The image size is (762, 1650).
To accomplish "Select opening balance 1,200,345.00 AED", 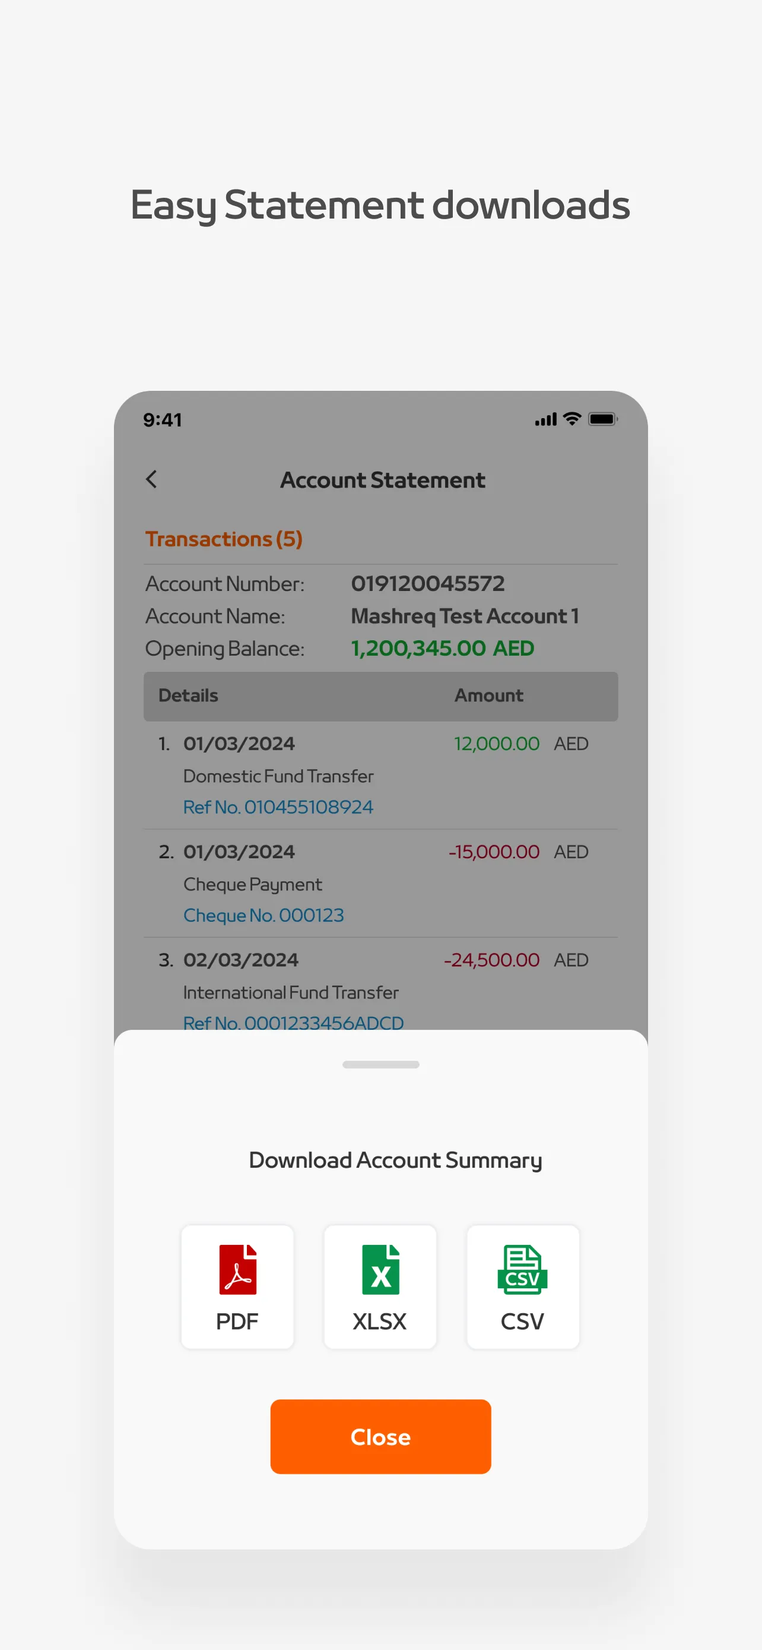I will (443, 648).
